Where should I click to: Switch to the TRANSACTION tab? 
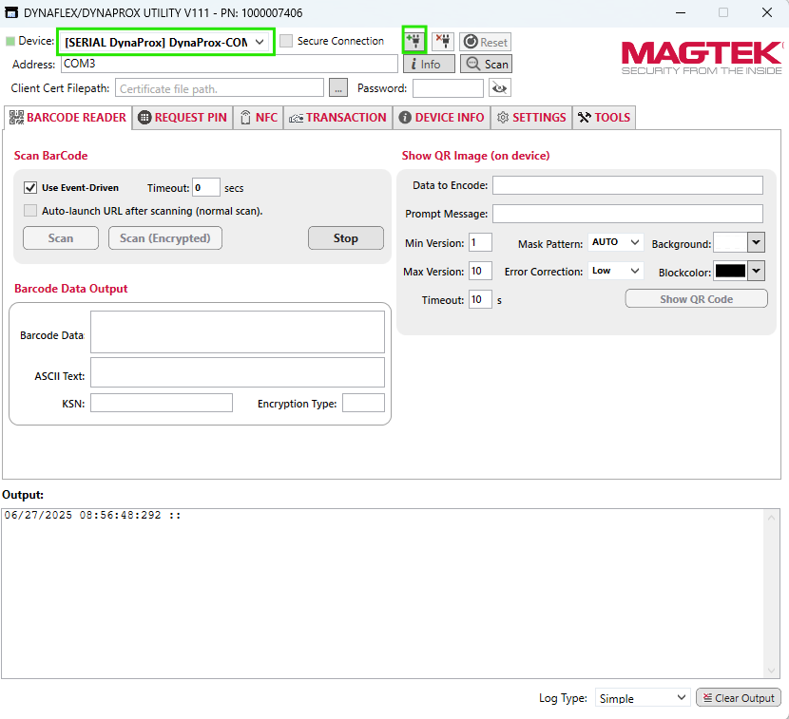337,118
